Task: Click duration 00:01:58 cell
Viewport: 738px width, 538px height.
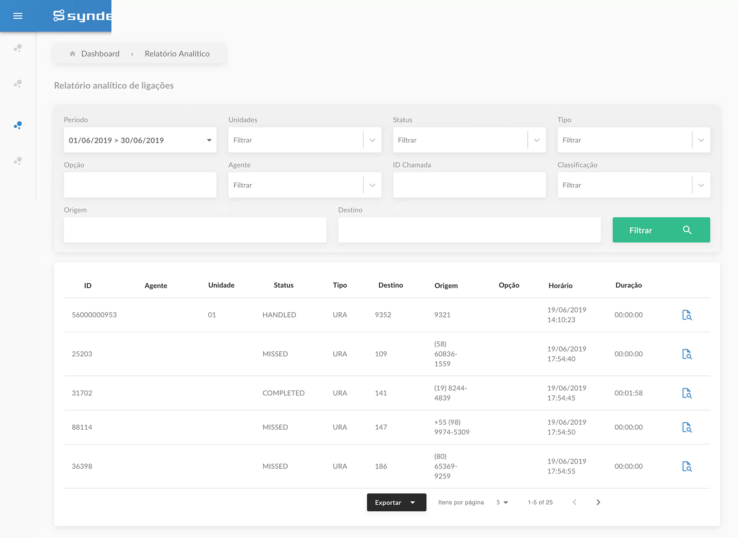Action: click(x=628, y=393)
